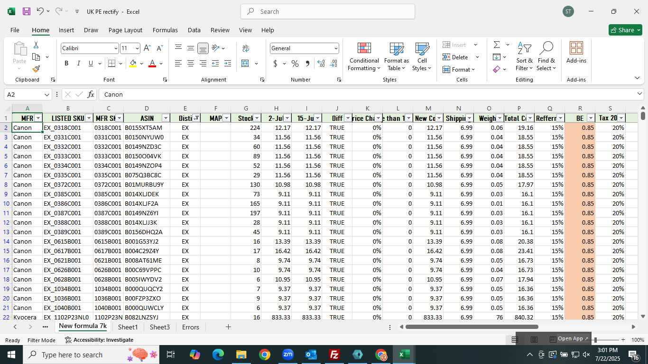Toggle Align Right horizontal alignment
Image resolution: width=648 pixels, height=364 pixels.
coord(203,64)
